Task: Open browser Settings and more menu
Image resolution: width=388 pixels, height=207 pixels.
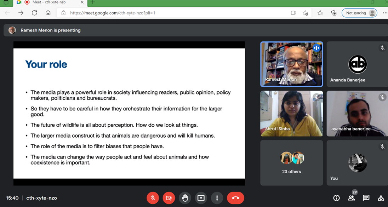Action: [385, 13]
